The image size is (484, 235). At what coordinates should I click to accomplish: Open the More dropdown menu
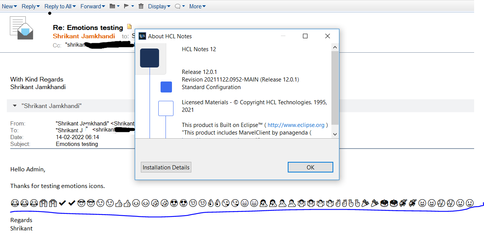[197, 6]
